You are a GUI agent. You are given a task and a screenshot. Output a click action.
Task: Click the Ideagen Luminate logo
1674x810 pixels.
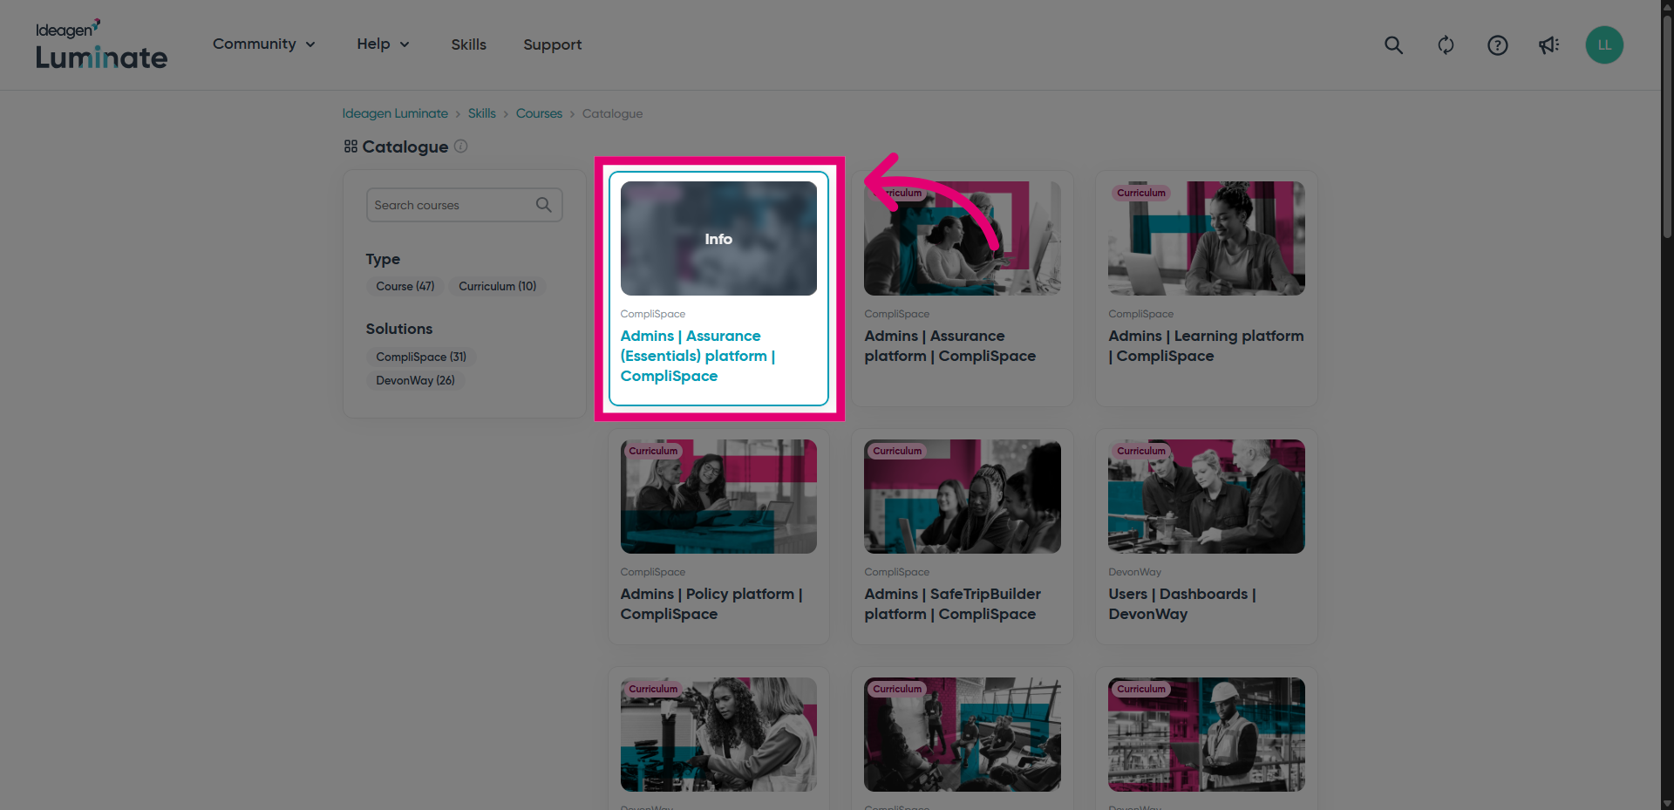click(101, 45)
